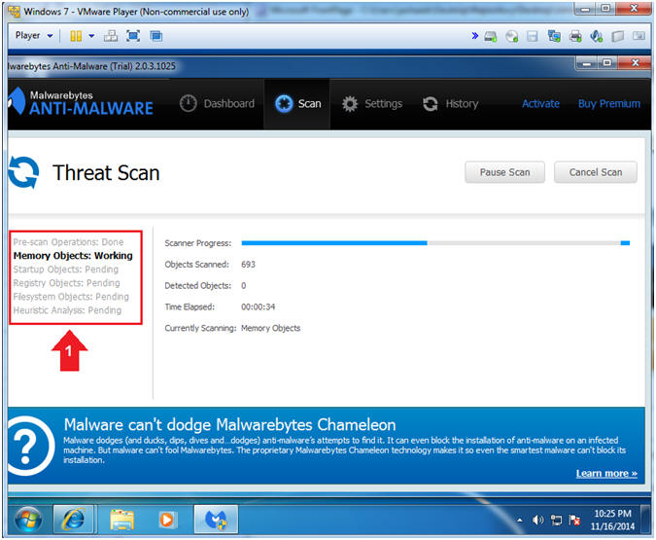Open the Player menu dropdown
Image resolution: width=656 pixels, height=540 pixels.
point(34,36)
